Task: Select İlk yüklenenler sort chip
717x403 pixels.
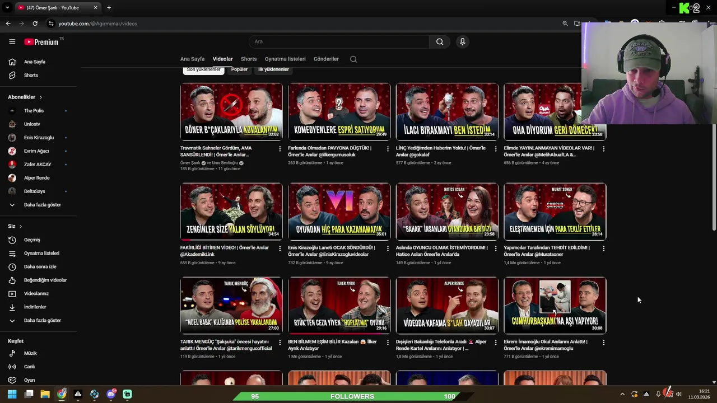Action: (x=273, y=69)
